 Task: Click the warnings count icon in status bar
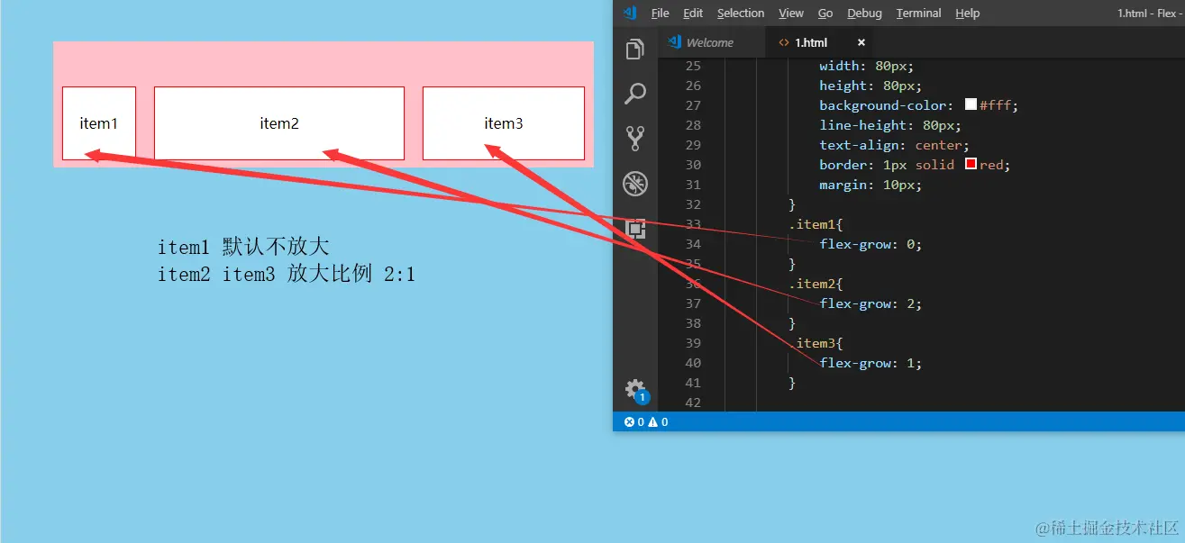[658, 421]
